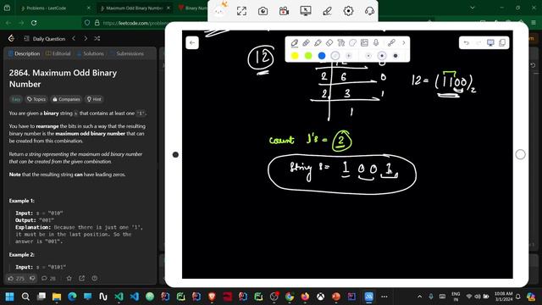Image resolution: width=542 pixels, height=305 pixels.
Task: Open the Windows Start menu
Action: 9,297
